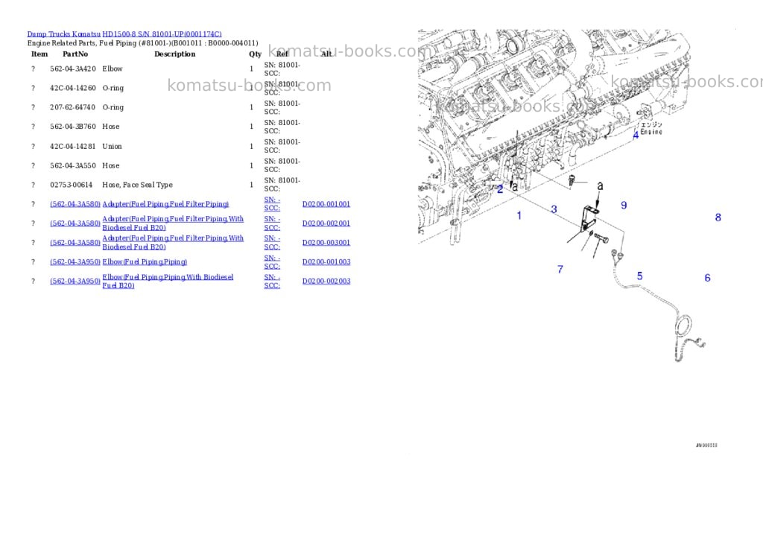Select part number 42C-04-14260

coord(73,88)
